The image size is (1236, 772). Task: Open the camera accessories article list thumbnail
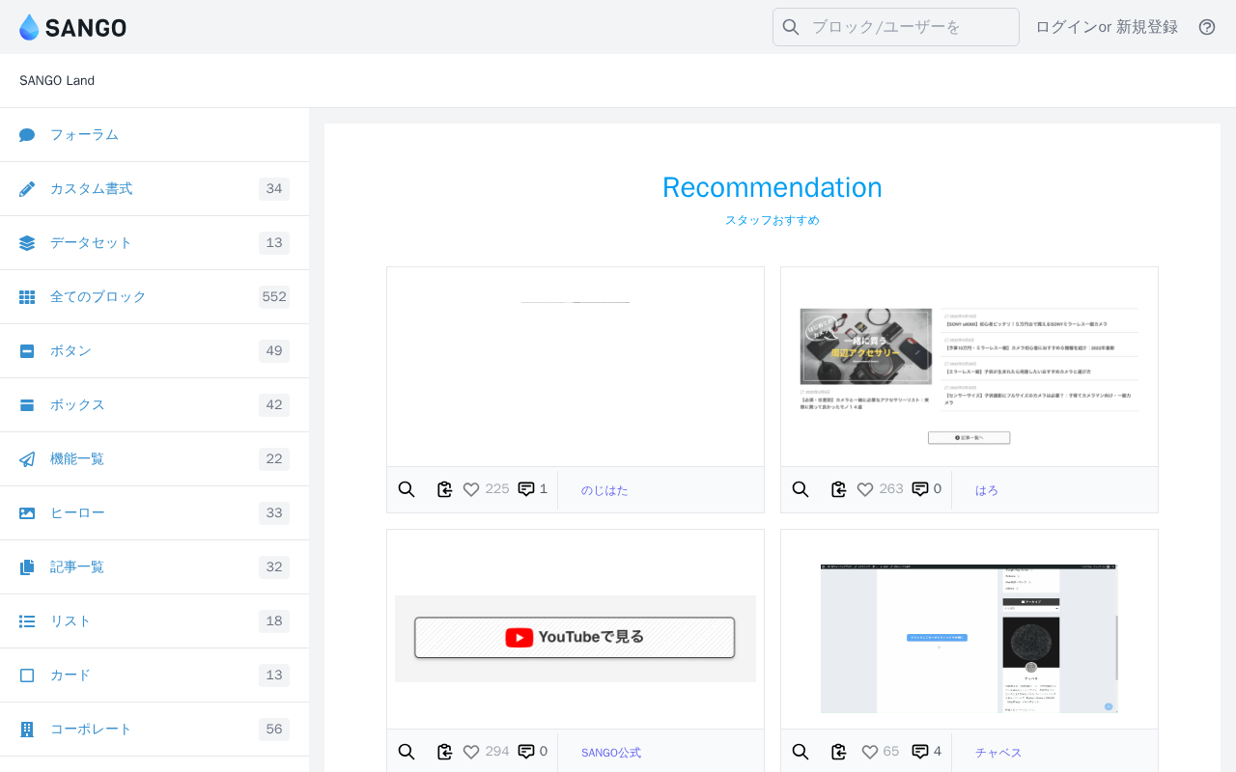click(969, 368)
